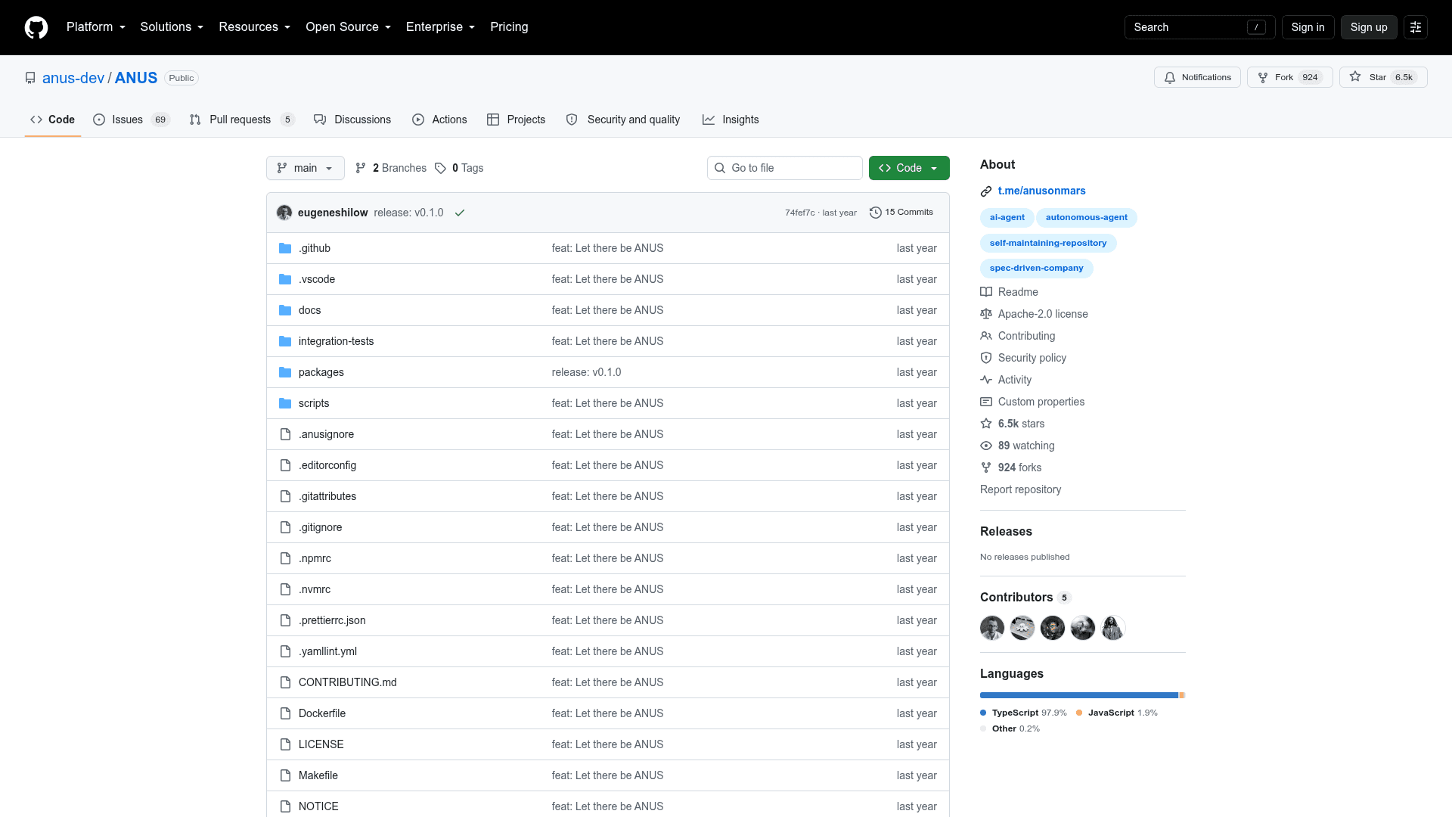Open the Security and quality tab
The image size is (1452, 817).
[623, 120]
